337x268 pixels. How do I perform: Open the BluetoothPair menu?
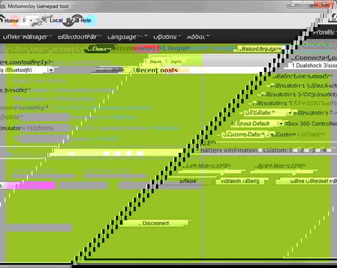79,37
